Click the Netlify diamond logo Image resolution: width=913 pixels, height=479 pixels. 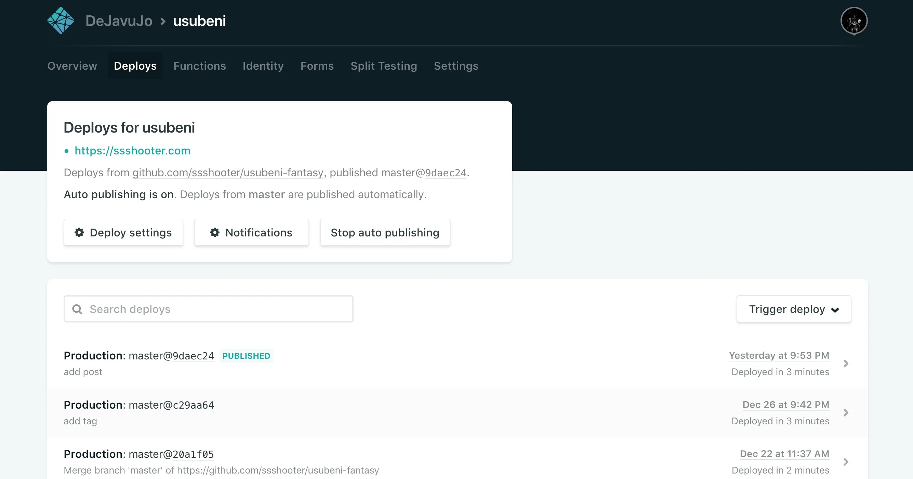coord(61,20)
